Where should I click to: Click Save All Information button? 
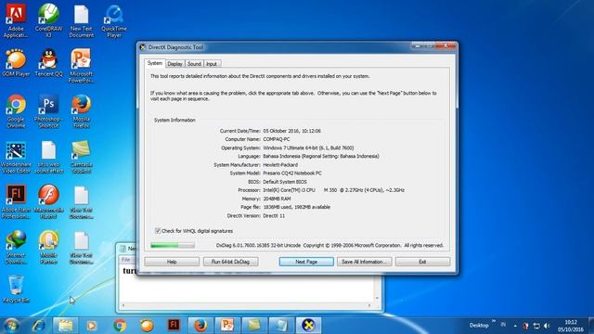click(x=364, y=262)
